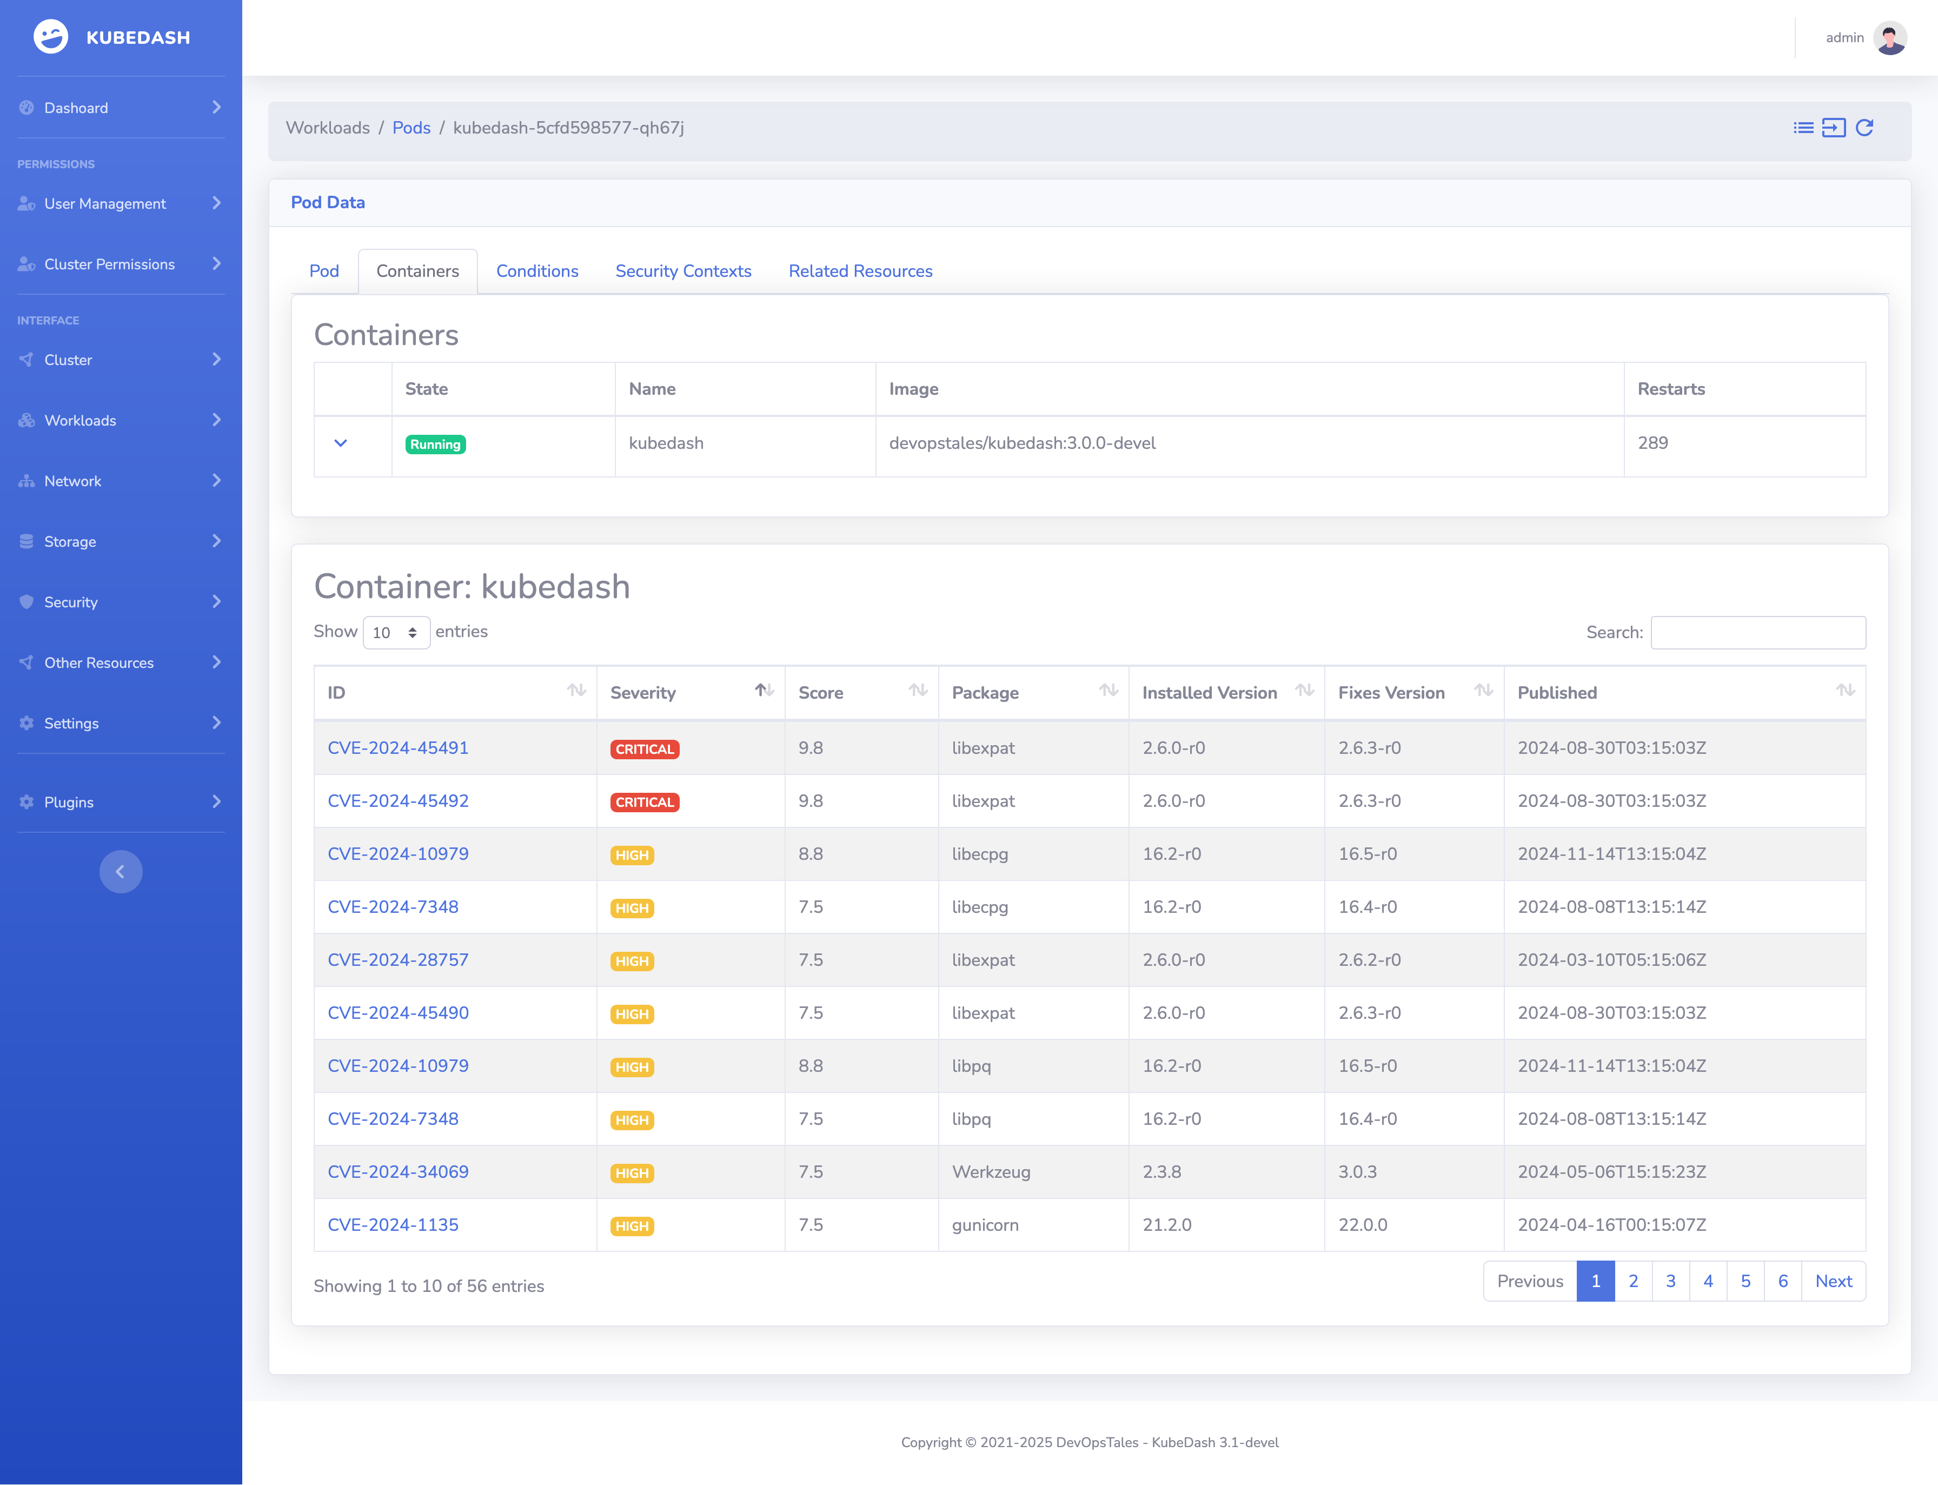Sort table by Severity column arrows

(x=765, y=691)
